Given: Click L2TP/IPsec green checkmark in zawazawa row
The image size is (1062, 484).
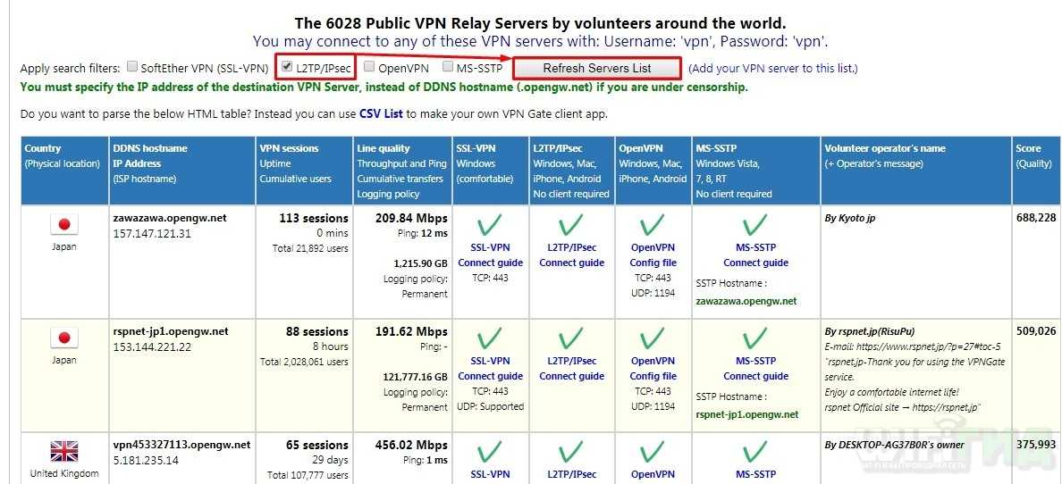Looking at the screenshot, I should (x=571, y=225).
